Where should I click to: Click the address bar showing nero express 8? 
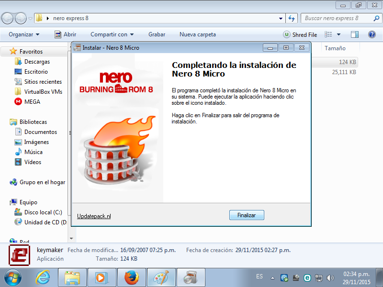coord(157,18)
